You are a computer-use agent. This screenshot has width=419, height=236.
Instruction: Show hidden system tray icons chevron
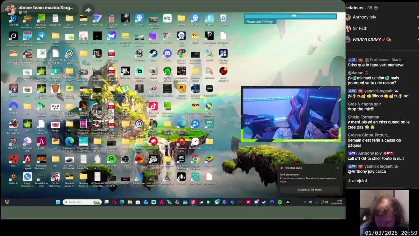(x=305, y=202)
